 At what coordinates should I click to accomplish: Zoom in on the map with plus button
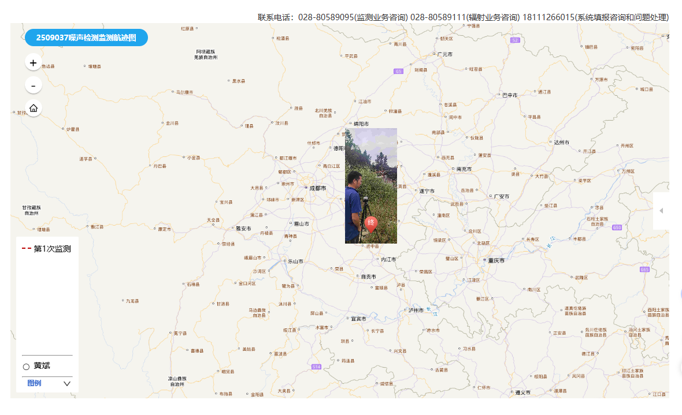click(x=33, y=63)
